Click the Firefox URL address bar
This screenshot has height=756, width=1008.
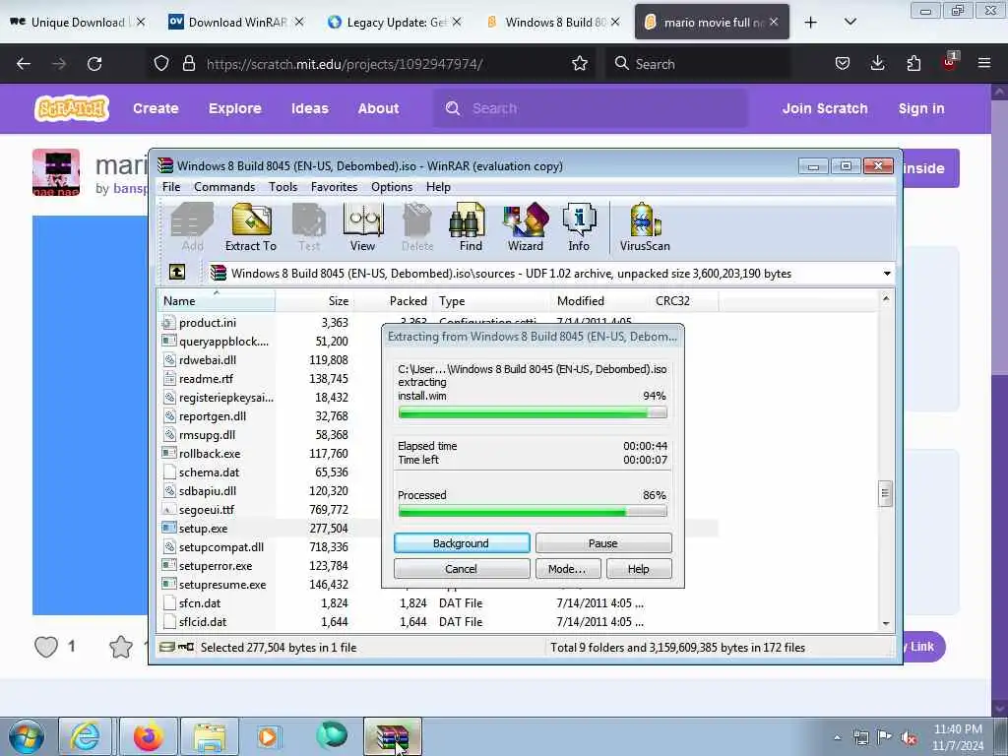[370, 64]
